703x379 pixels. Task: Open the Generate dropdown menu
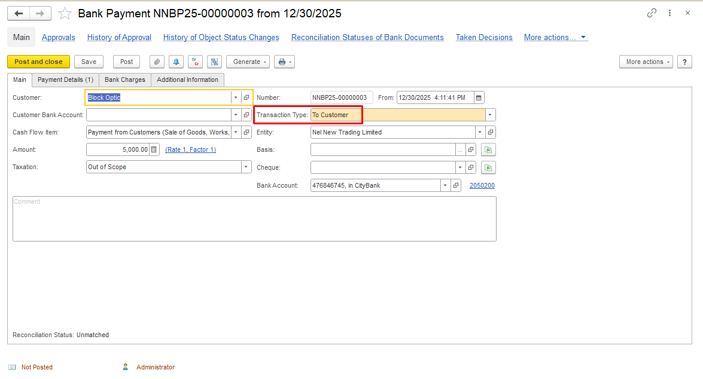(248, 62)
